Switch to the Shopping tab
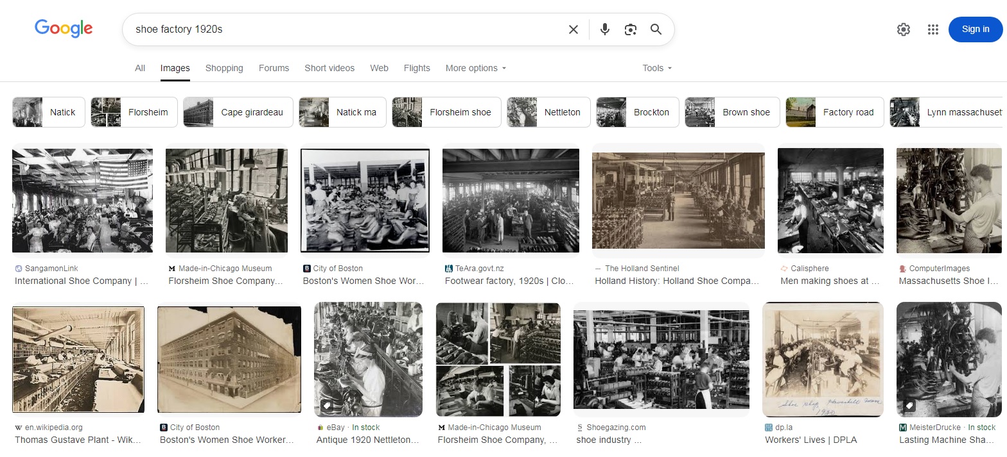The width and height of the screenshot is (1007, 457). [224, 68]
